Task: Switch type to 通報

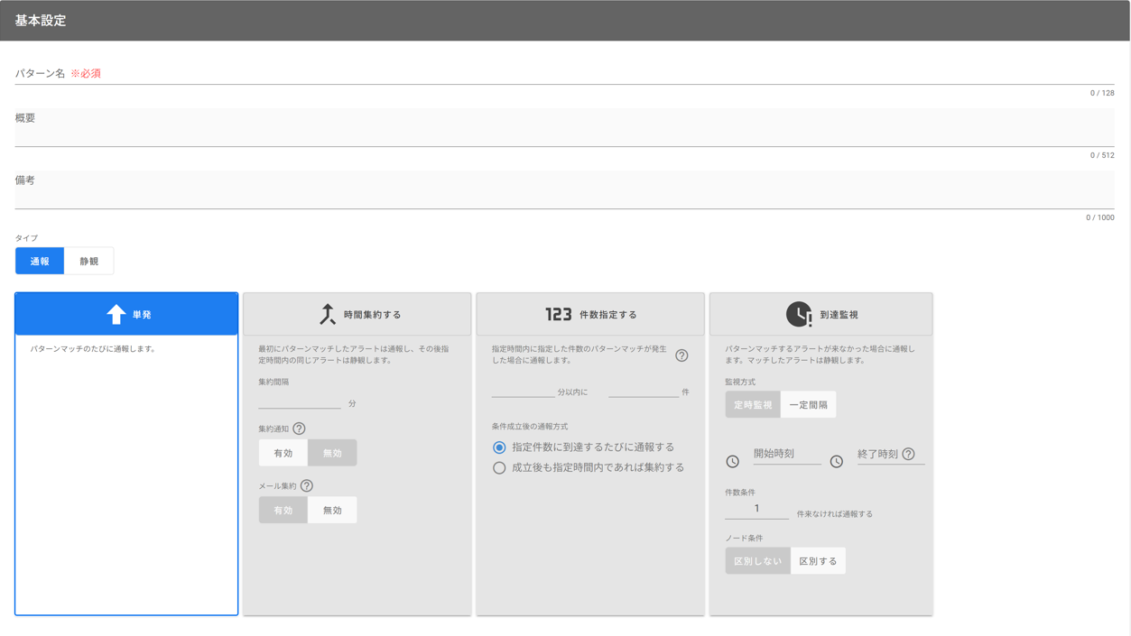Action: click(x=40, y=261)
